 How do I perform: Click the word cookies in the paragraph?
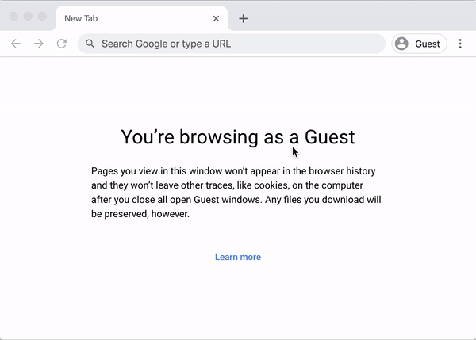(271, 185)
